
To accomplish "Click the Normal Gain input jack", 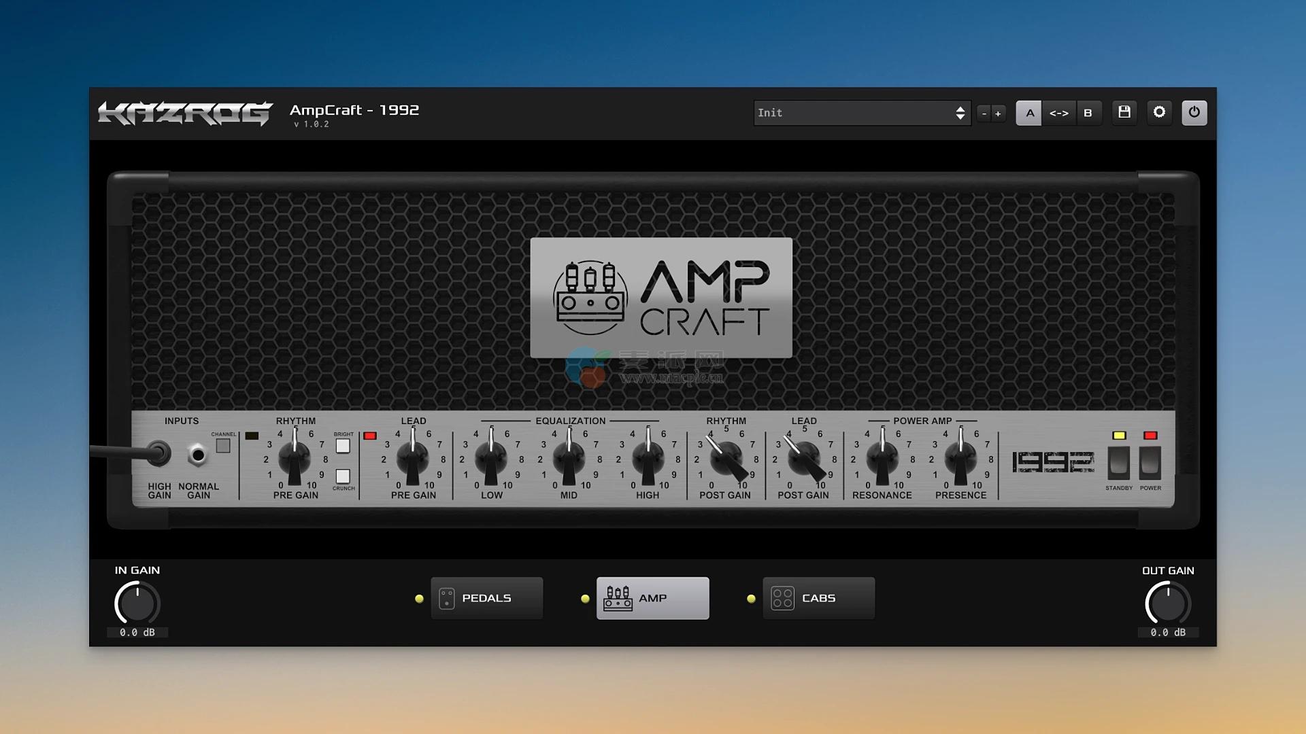I will 197,455.
